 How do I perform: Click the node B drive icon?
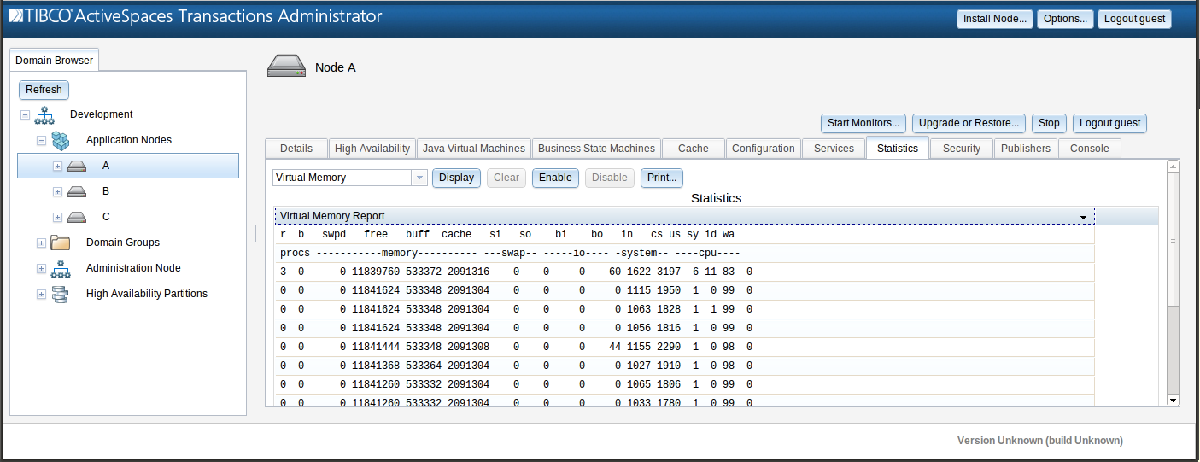pyautogui.click(x=77, y=191)
